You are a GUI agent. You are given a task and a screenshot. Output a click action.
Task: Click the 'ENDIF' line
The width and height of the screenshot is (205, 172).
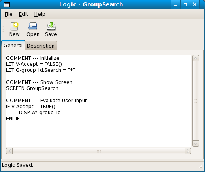point(13,119)
